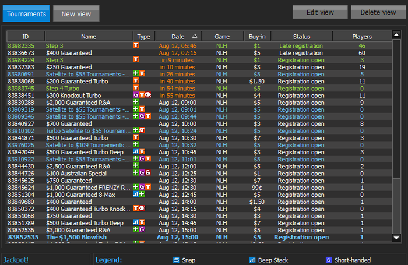
Task: Sort by the Status column header
Action: 301,37
